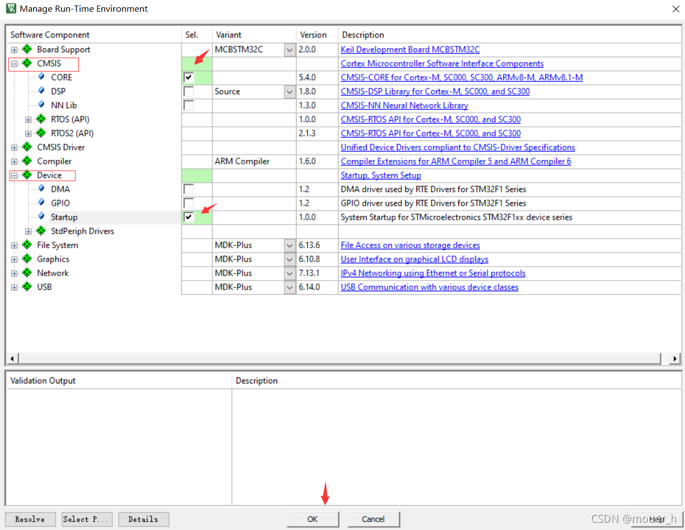
Task: Click the Select Packs button
Action: (87, 519)
